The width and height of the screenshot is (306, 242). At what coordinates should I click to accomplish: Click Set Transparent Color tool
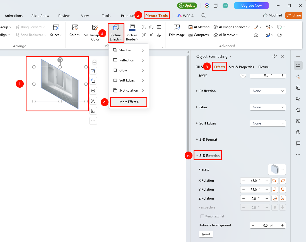[95, 33]
